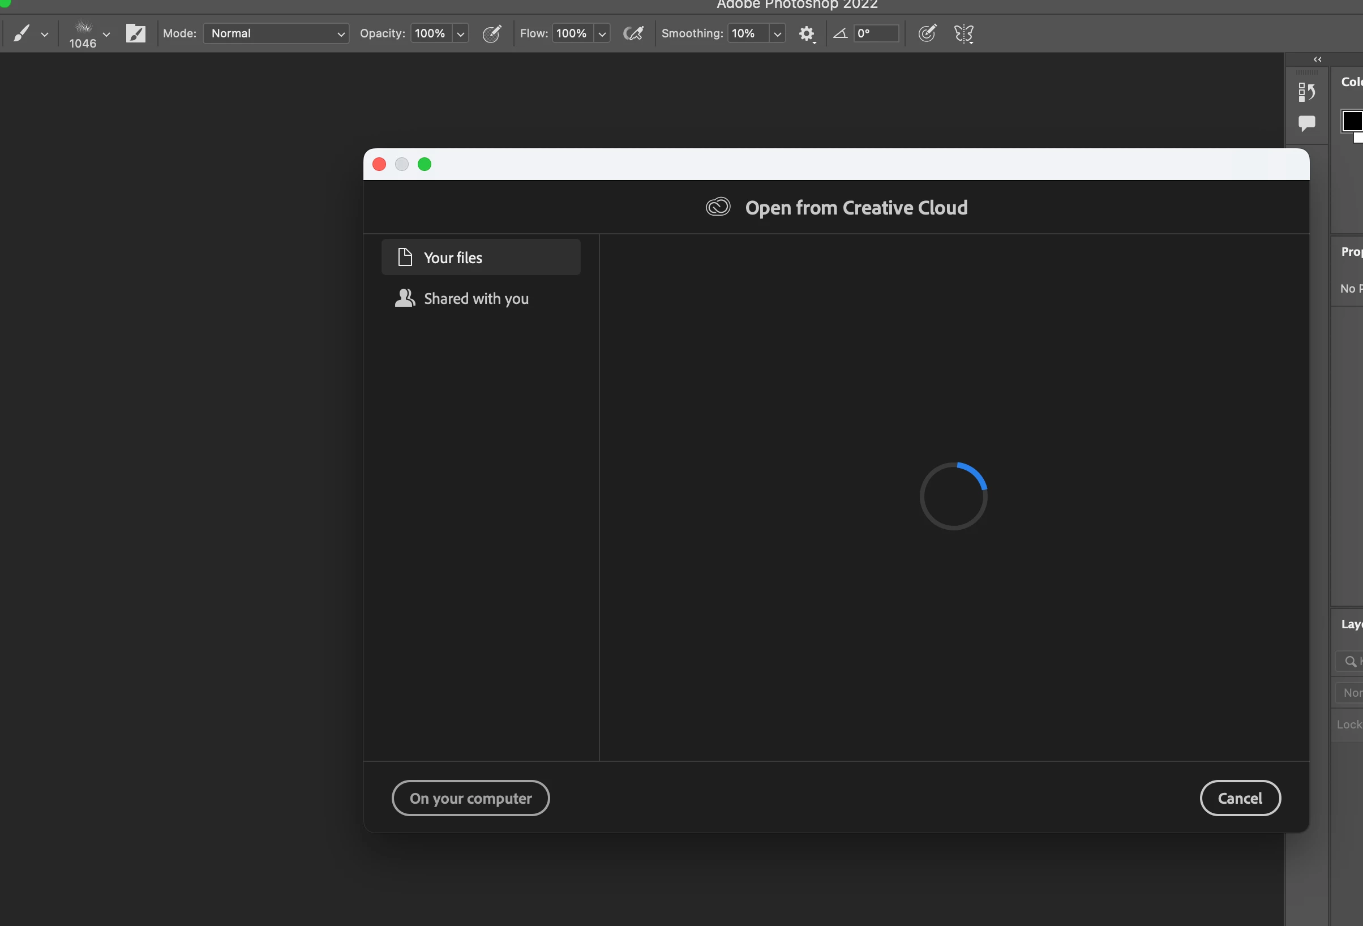Open smoothing options gear icon
The image size is (1363, 926).
tap(807, 33)
